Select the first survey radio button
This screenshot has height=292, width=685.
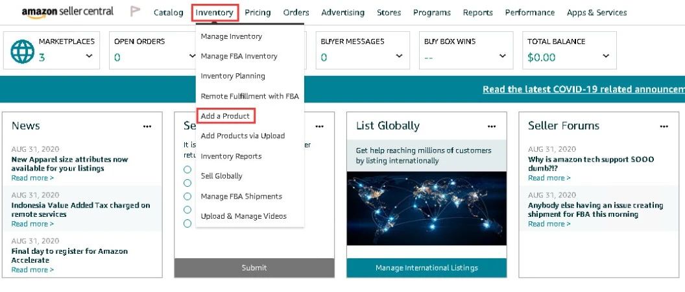(187, 169)
